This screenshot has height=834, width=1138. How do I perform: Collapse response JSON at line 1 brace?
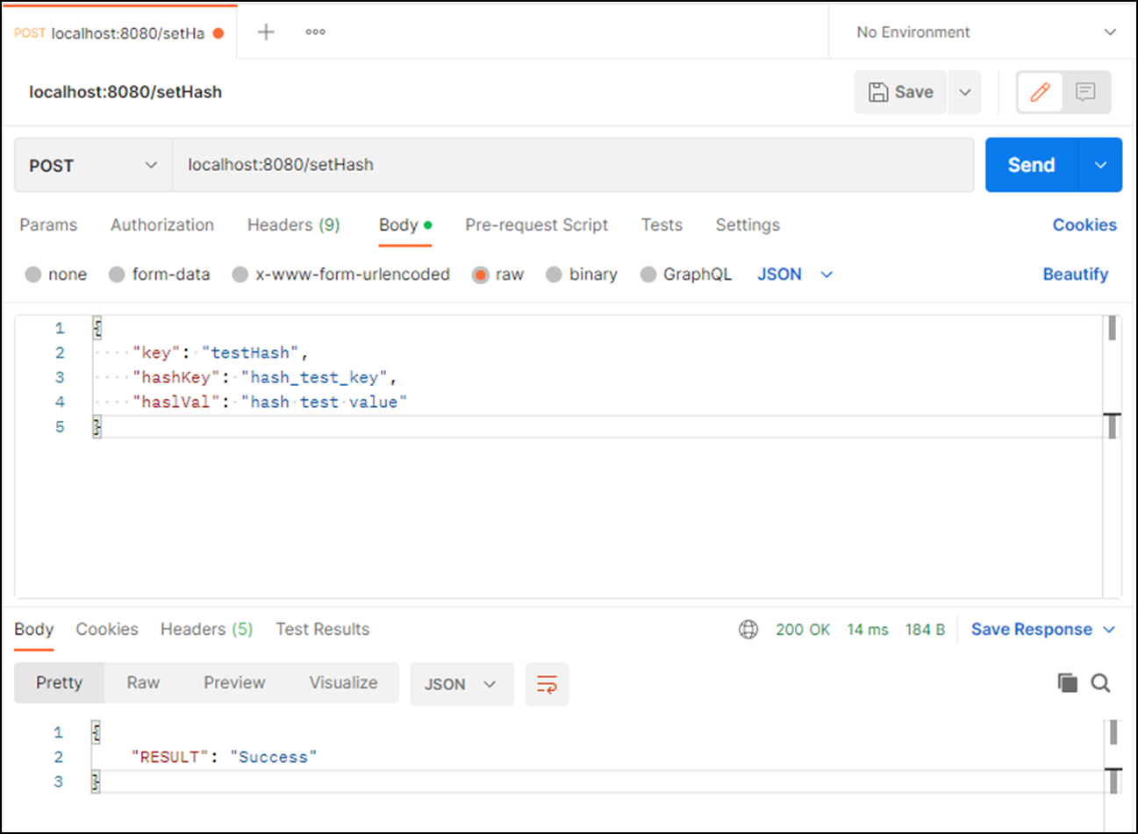pyautogui.click(x=96, y=732)
